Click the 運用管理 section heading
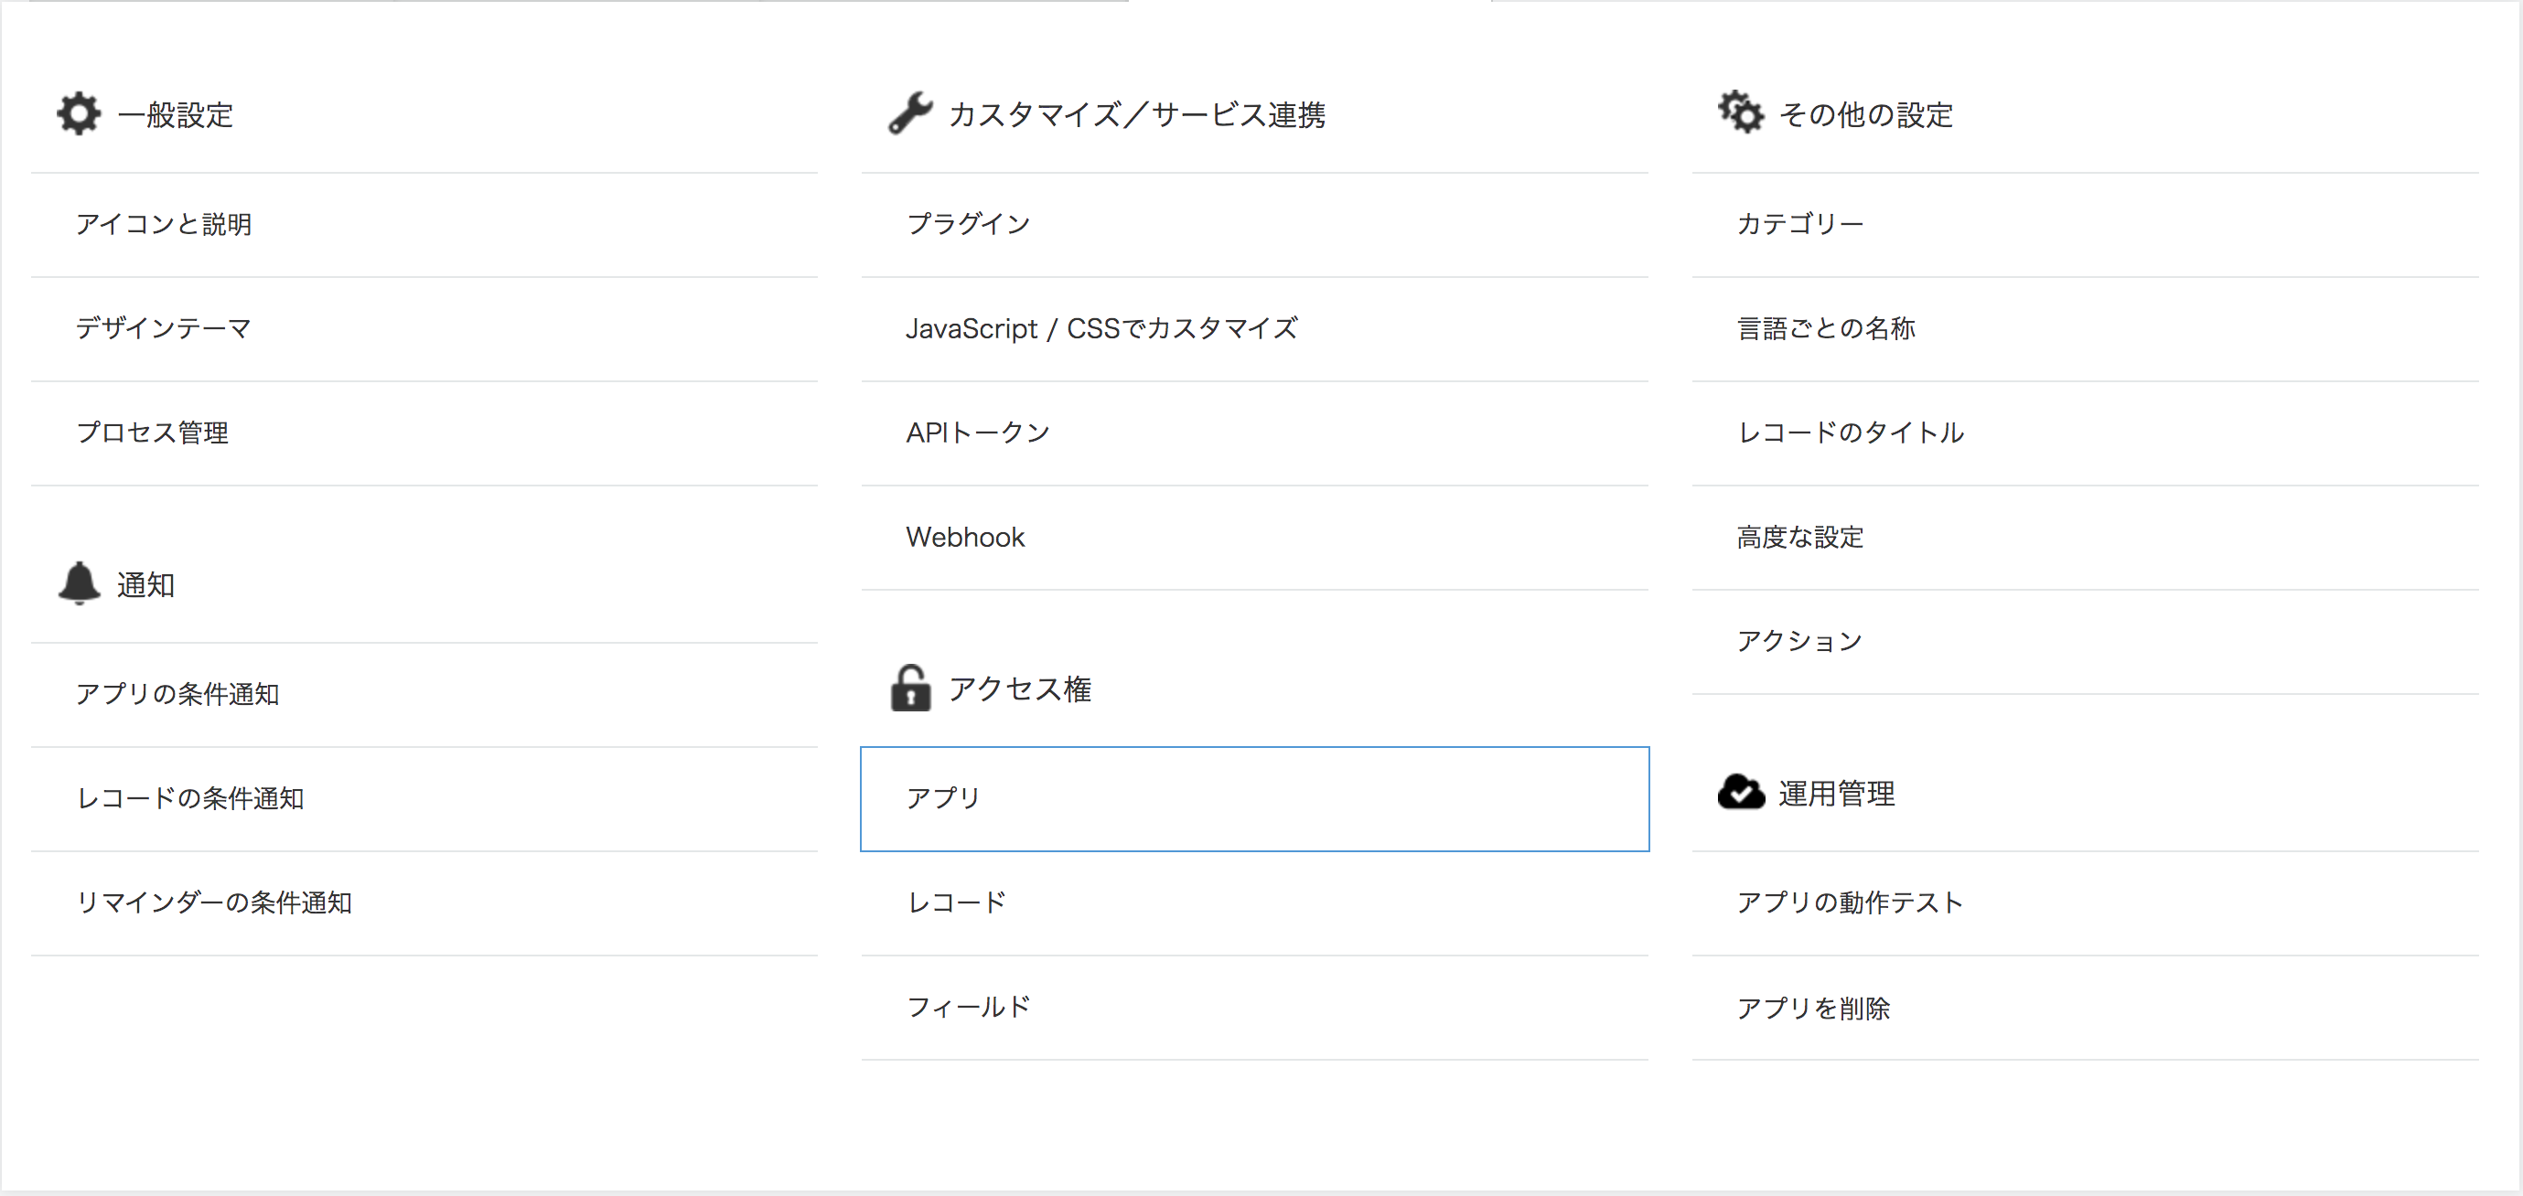Viewport: 2523px width, 1196px height. 1836,794
